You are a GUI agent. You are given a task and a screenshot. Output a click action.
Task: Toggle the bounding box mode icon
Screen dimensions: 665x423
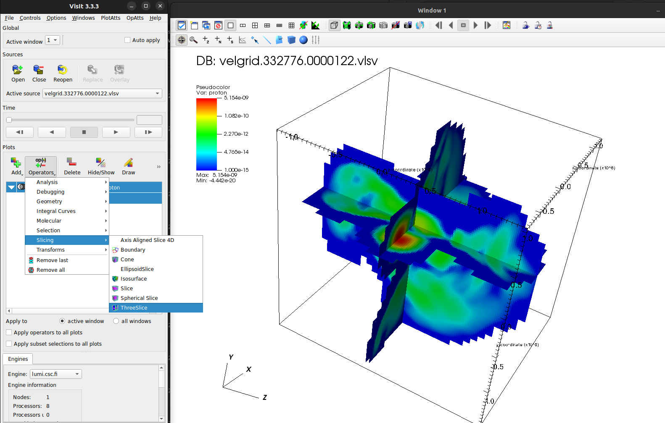334,26
